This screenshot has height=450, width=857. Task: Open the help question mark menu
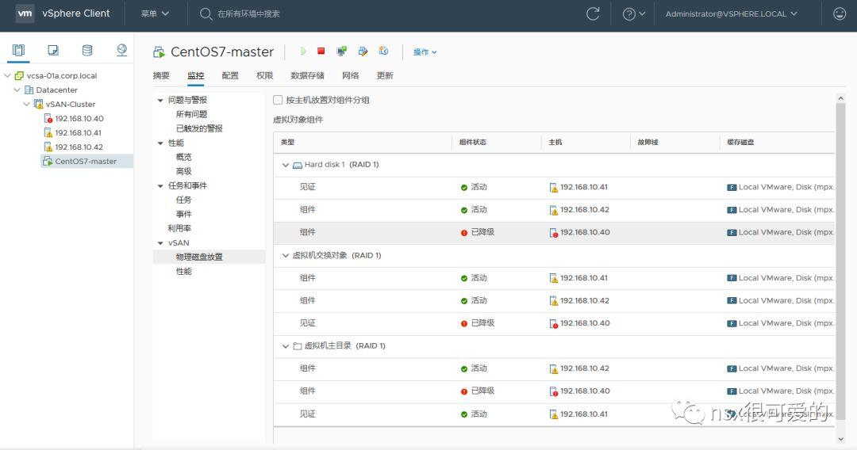pyautogui.click(x=633, y=13)
